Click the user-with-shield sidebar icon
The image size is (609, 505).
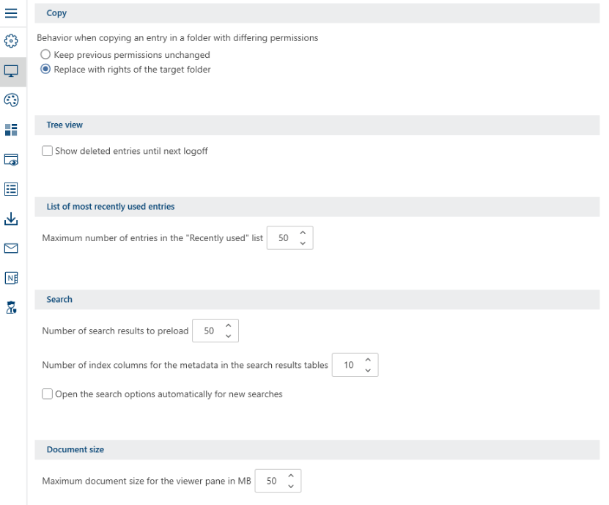click(11, 307)
